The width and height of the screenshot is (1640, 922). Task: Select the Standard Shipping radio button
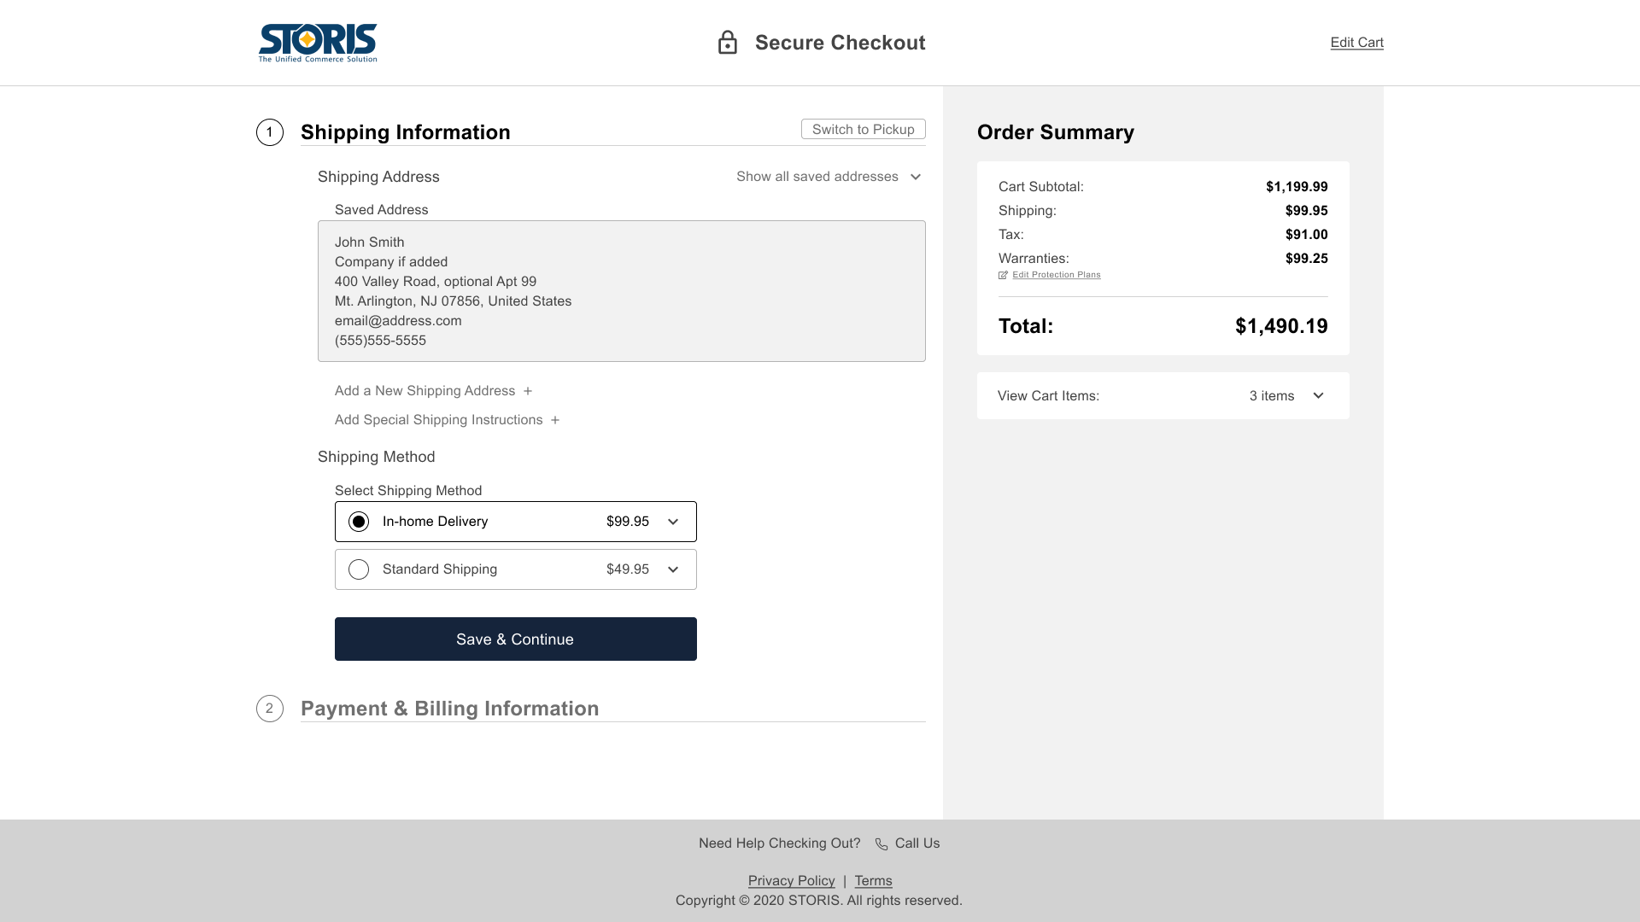[359, 569]
